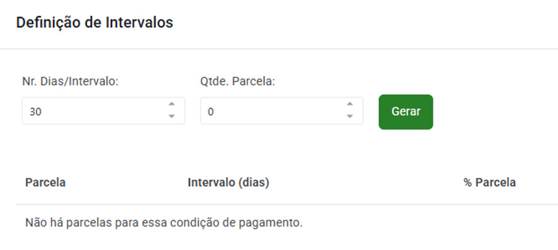Click the divider line below the heading
The image size is (558, 250).
click(279, 48)
